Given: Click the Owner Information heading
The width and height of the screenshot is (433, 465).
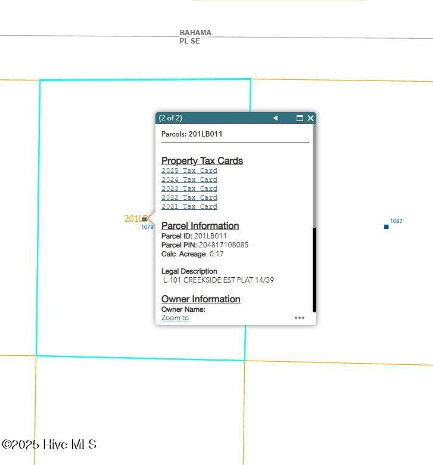Looking at the screenshot, I should tap(201, 299).
